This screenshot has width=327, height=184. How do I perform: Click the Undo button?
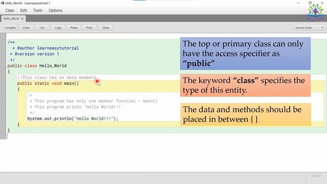click(26, 28)
